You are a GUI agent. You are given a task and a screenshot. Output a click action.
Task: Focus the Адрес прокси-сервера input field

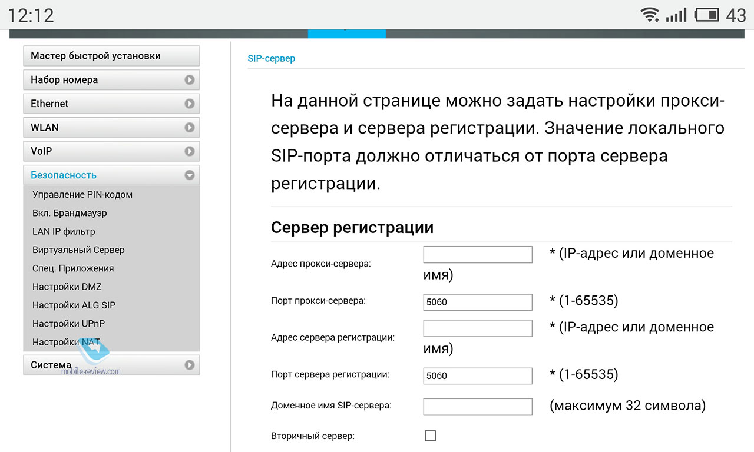click(478, 255)
